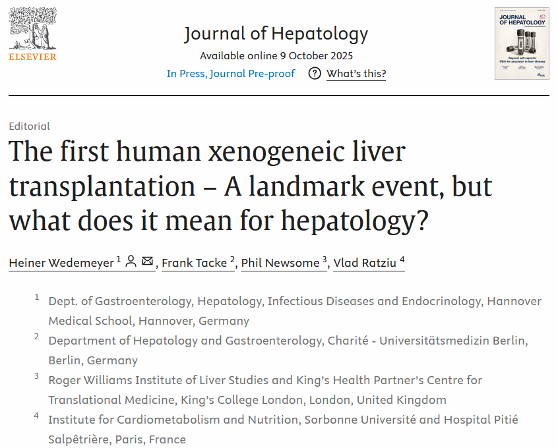Click the question mark help icon
This screenshot has width=558, height=448.
point(315,74)
